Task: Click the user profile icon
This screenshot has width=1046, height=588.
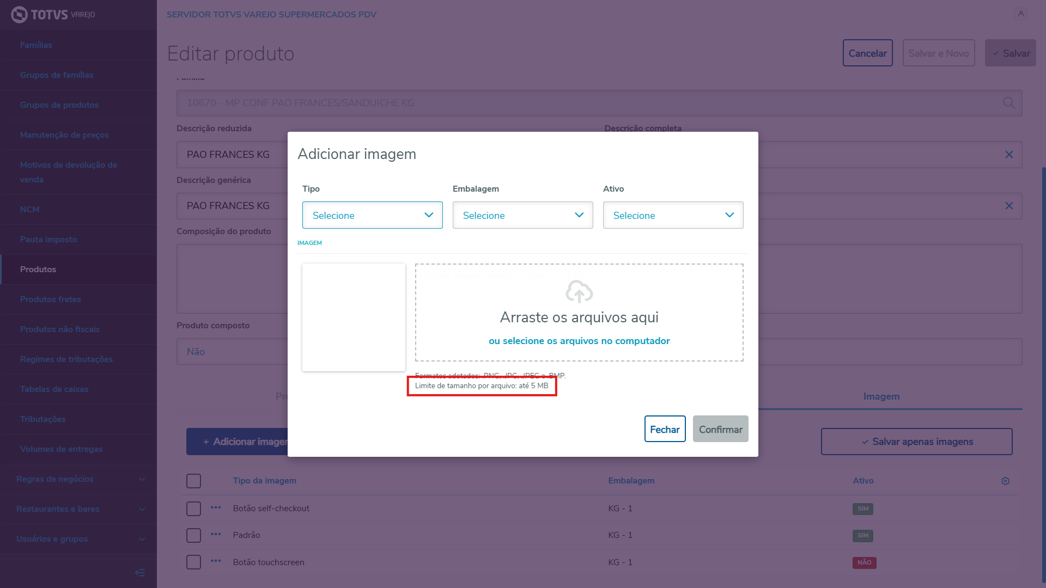Action: coord(1021,14)
